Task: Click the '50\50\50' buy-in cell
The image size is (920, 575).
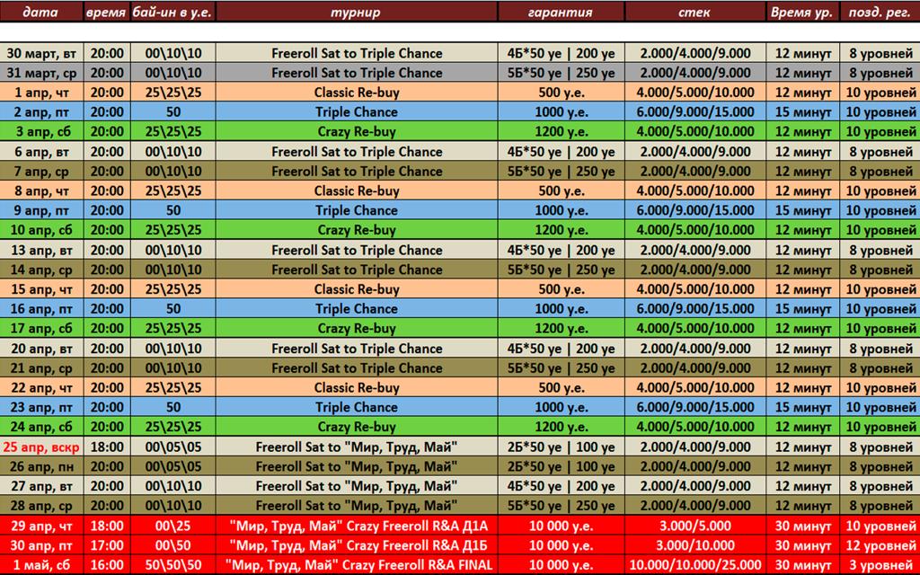Action: 173,565
